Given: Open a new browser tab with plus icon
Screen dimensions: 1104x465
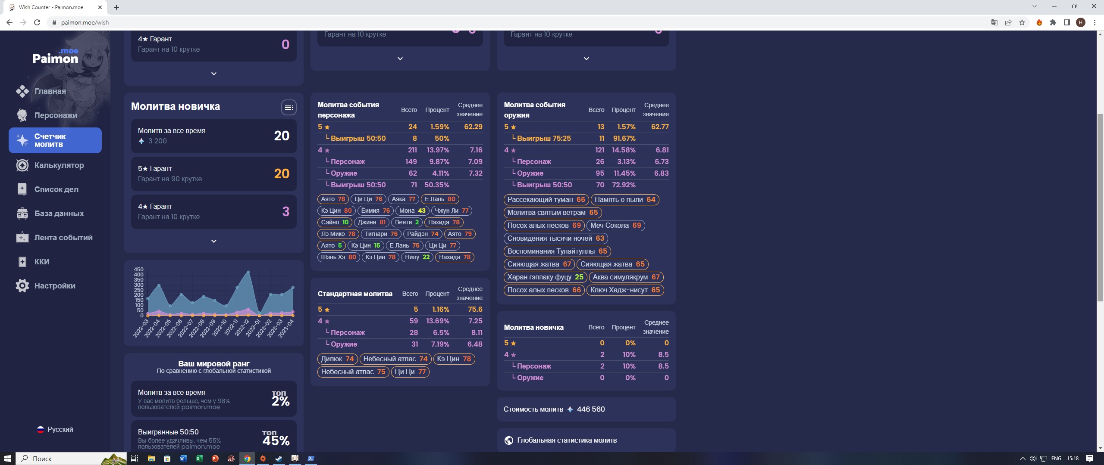Looking at the screenshot, I should click(x=116, y=7).
